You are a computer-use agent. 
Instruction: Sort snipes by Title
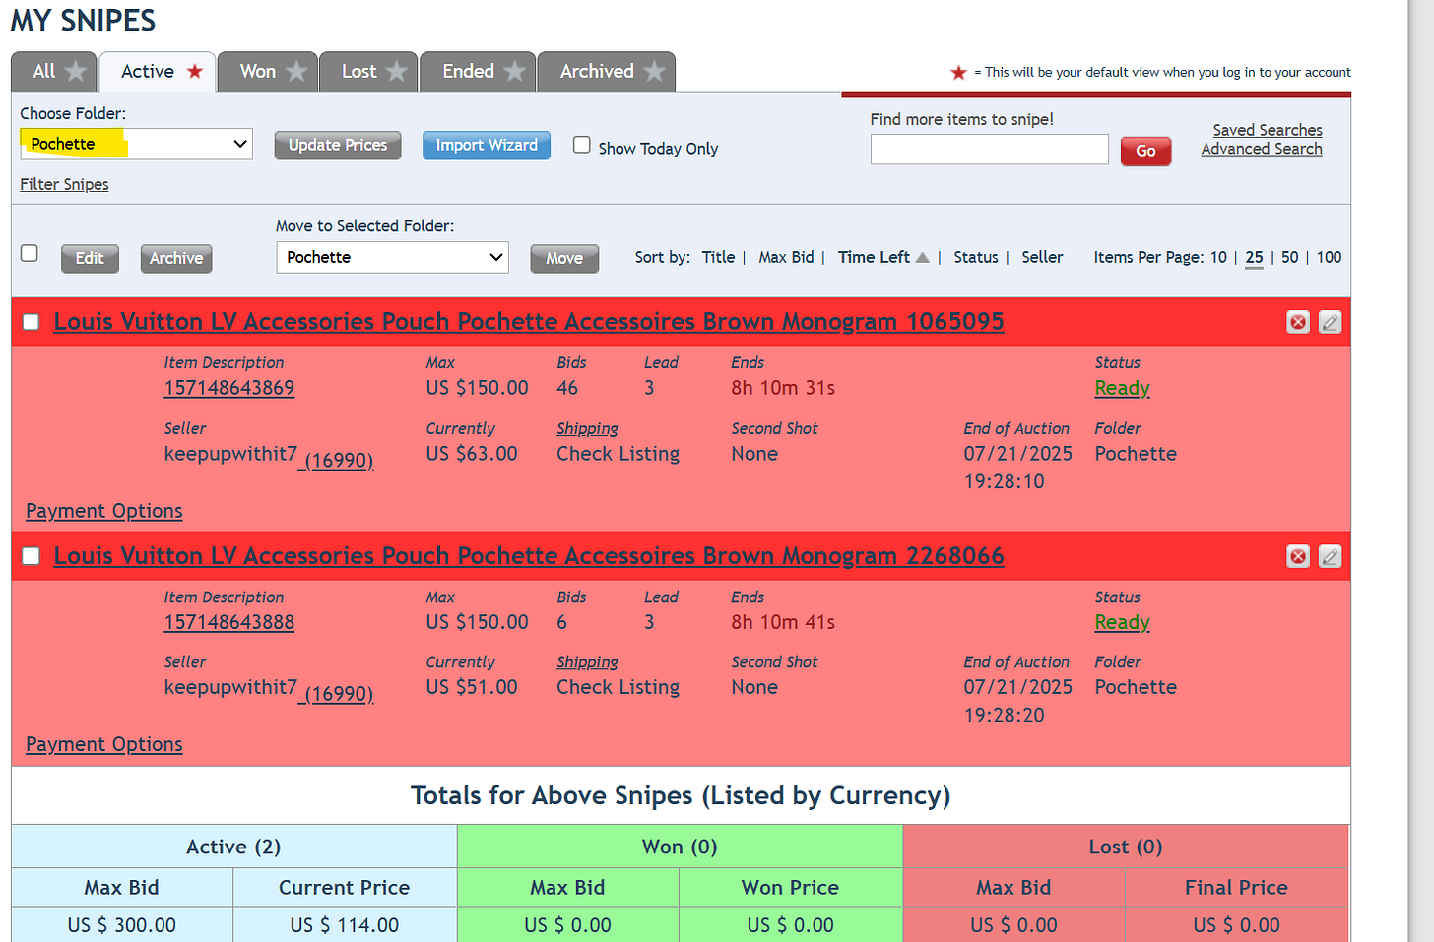tap(718, 257)
